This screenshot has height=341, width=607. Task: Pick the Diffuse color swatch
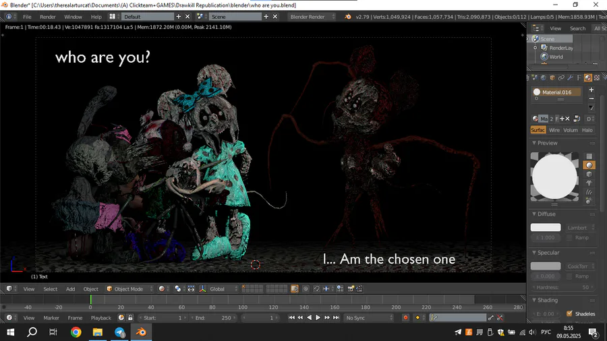pos(546,227)
